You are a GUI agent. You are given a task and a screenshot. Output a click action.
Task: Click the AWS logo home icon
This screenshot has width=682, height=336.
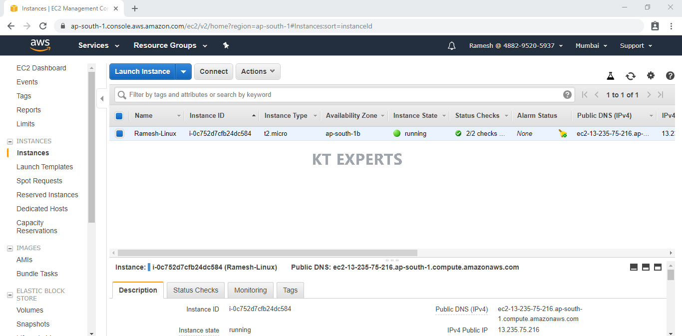pos(40,45)
